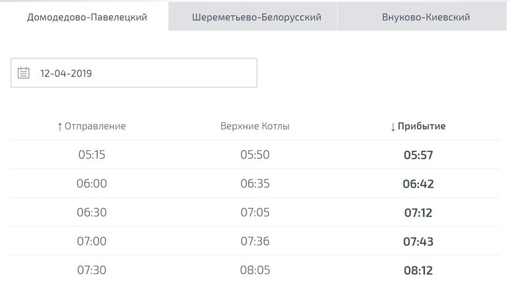
Task: Click the 05:57 arrival time
Action: [418, 155]
